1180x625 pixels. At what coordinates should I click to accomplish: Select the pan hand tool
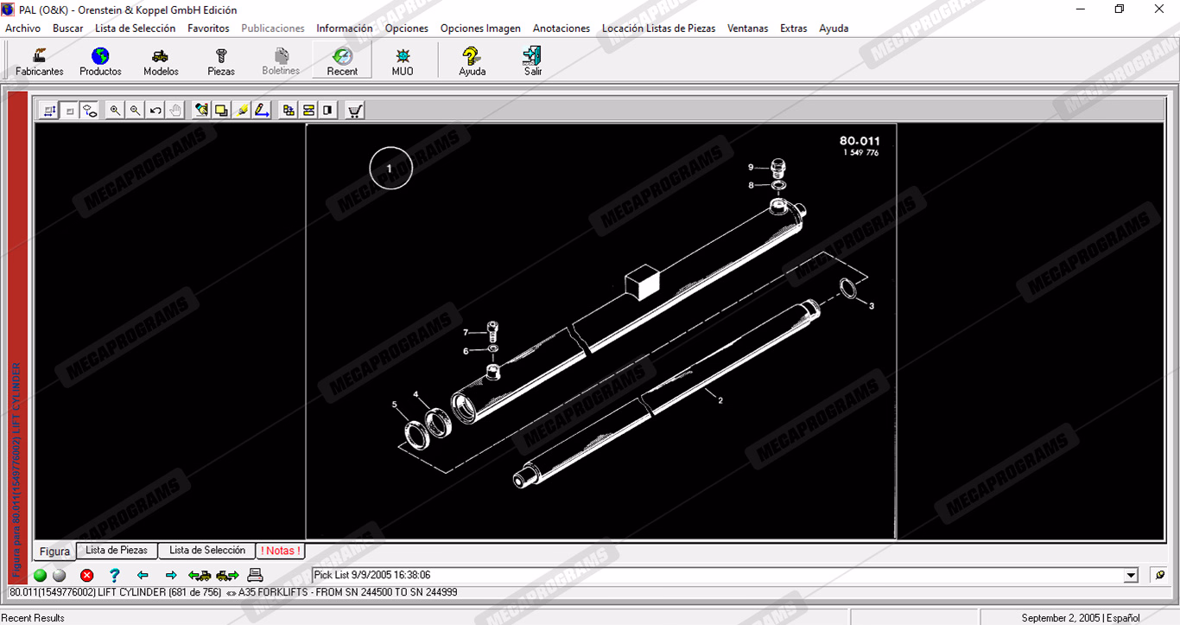[x=175, y=111]
